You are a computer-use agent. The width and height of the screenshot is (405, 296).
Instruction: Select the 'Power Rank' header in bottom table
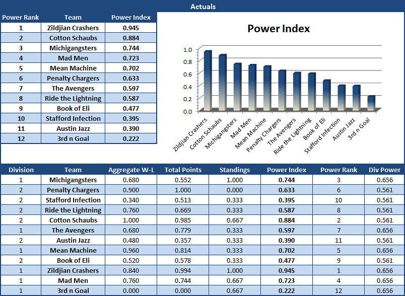339,170
